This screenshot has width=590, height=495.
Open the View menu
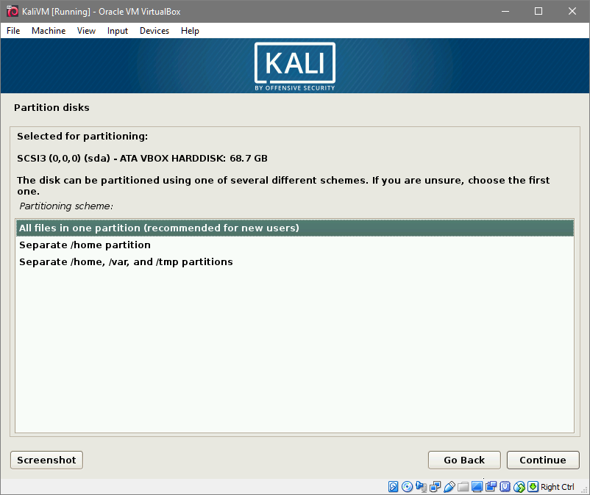(86, 31)
